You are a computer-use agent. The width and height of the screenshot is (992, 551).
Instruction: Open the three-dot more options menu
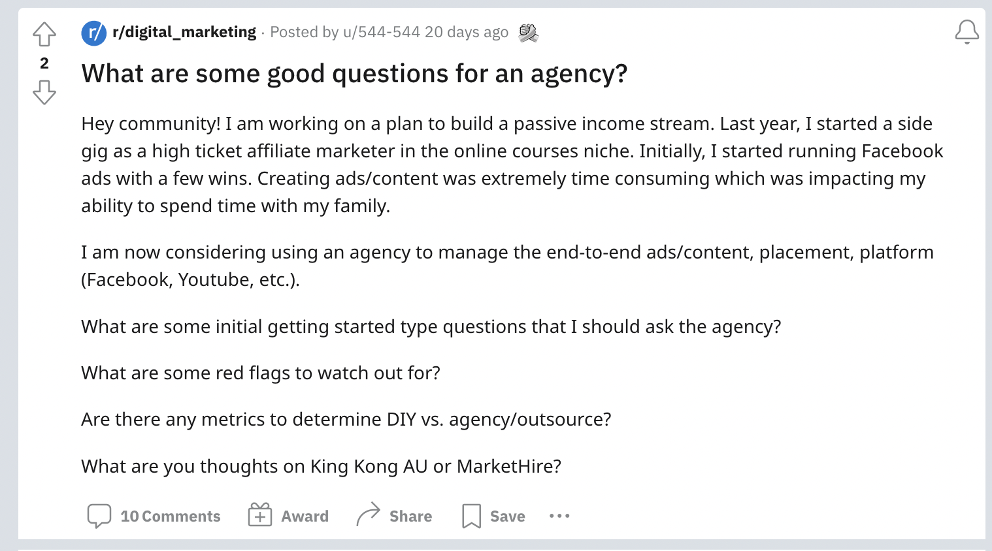point(559,516)
